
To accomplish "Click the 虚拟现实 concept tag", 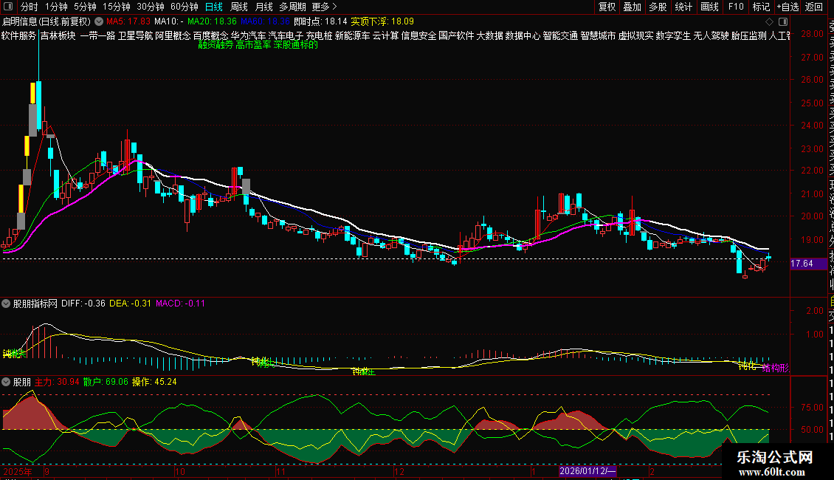I will pos(635,35).
